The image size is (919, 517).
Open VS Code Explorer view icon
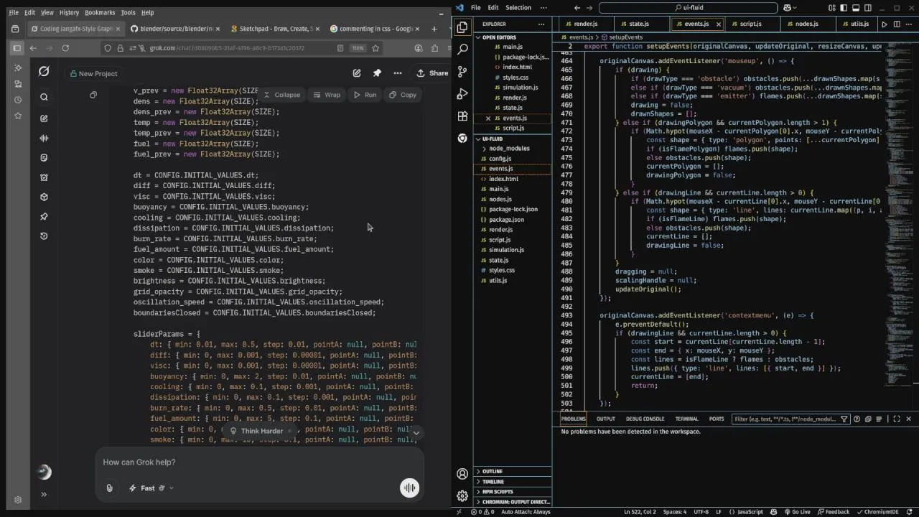click(x=462, y=27)
